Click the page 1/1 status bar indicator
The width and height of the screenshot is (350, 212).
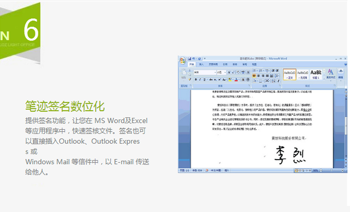coord(184,170)
